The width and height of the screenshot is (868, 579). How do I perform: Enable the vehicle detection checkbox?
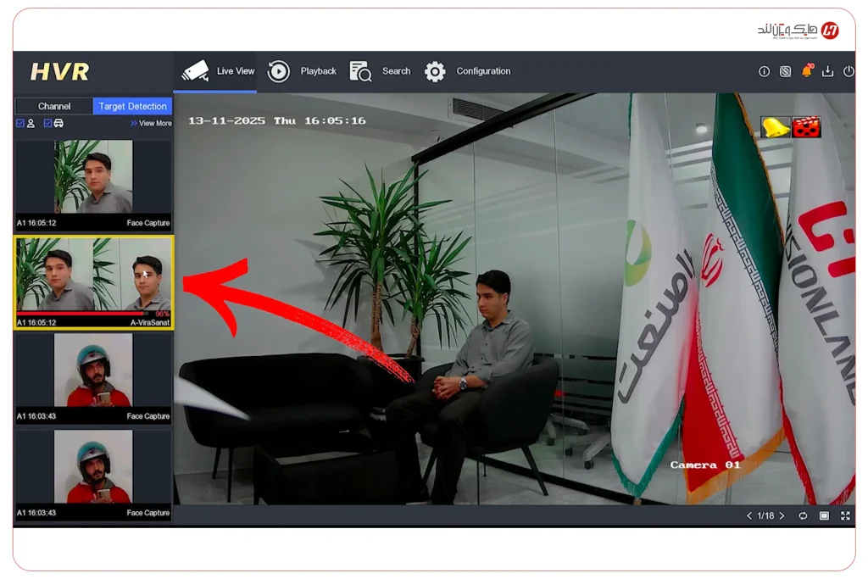47,123
